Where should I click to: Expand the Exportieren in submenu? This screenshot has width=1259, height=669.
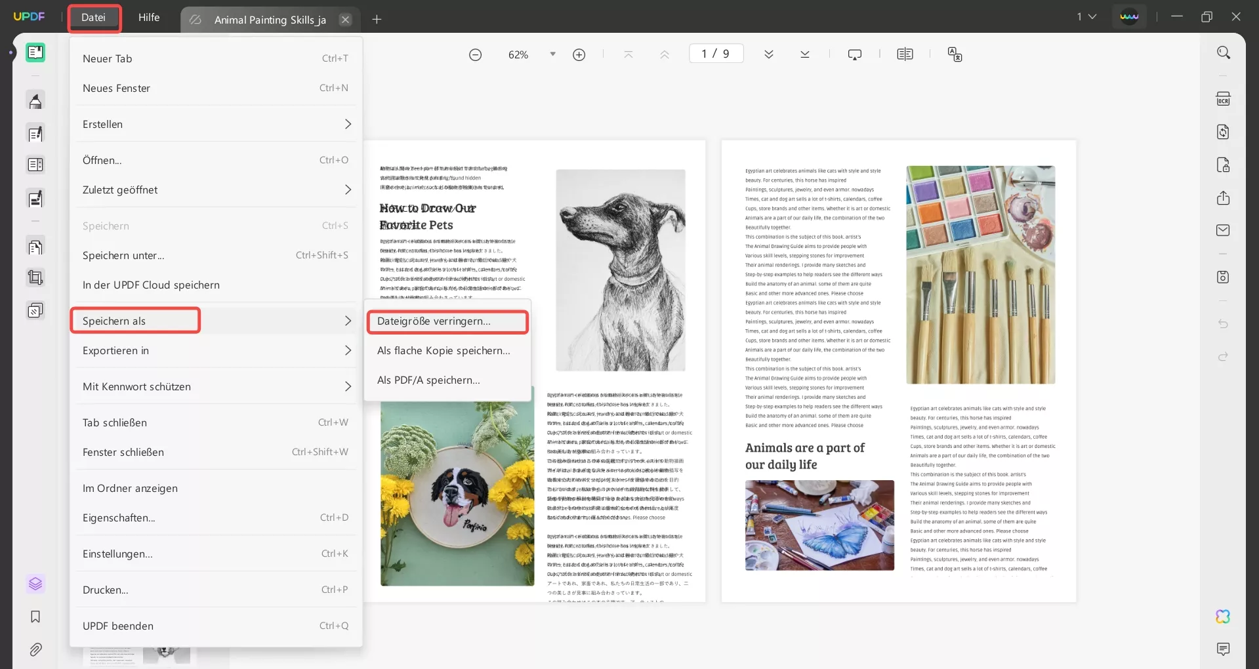pos(215,350)
